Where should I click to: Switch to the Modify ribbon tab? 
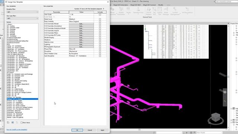click(x=160, y=5)
